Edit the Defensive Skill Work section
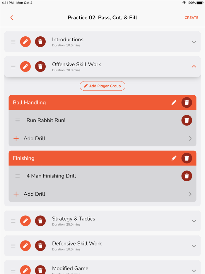This screenshot has width=205, height=274. (x=25, y=246)
